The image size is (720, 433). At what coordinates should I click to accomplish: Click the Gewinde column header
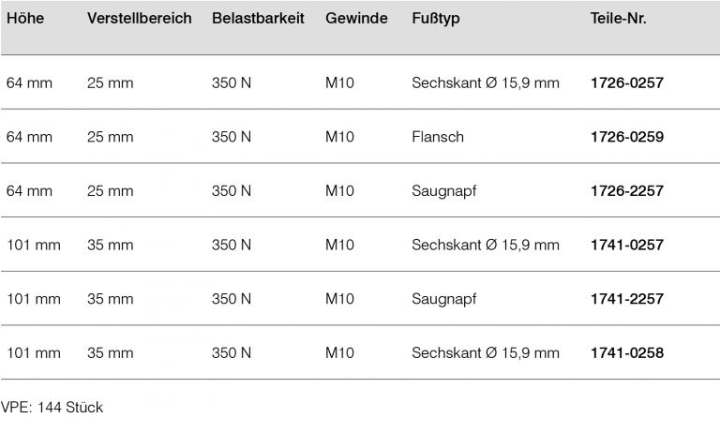357,19
